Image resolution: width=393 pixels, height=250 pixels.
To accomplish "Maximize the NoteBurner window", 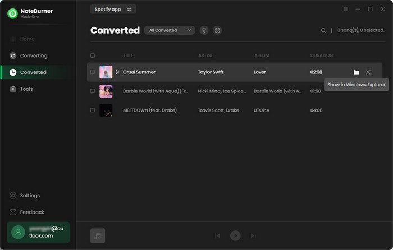I will tap(370, 10).
